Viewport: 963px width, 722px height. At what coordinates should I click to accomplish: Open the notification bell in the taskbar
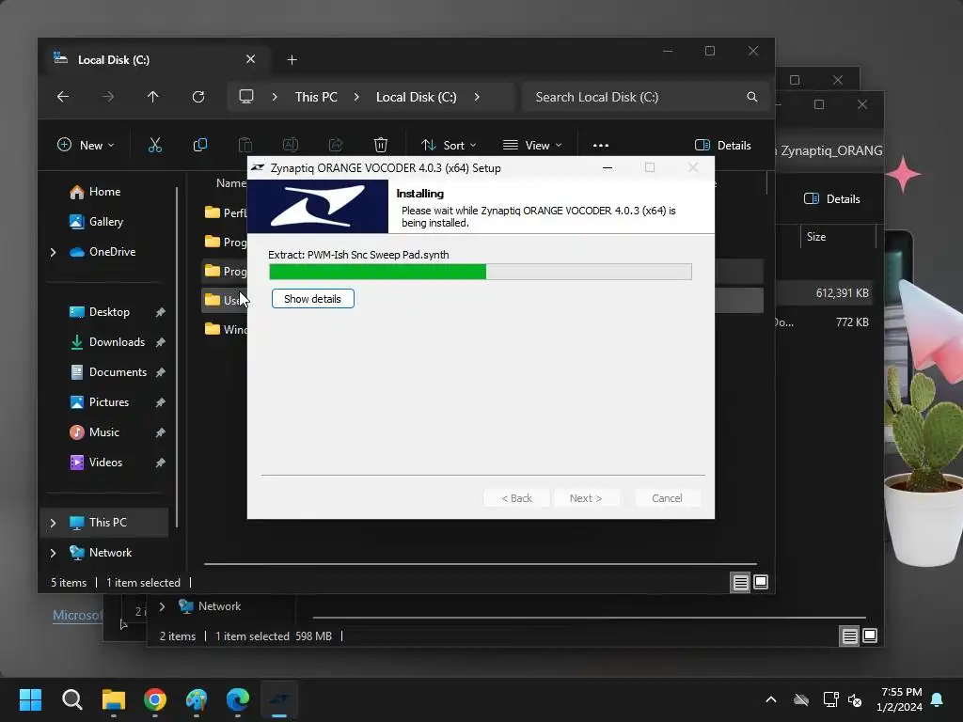[938, 699]
